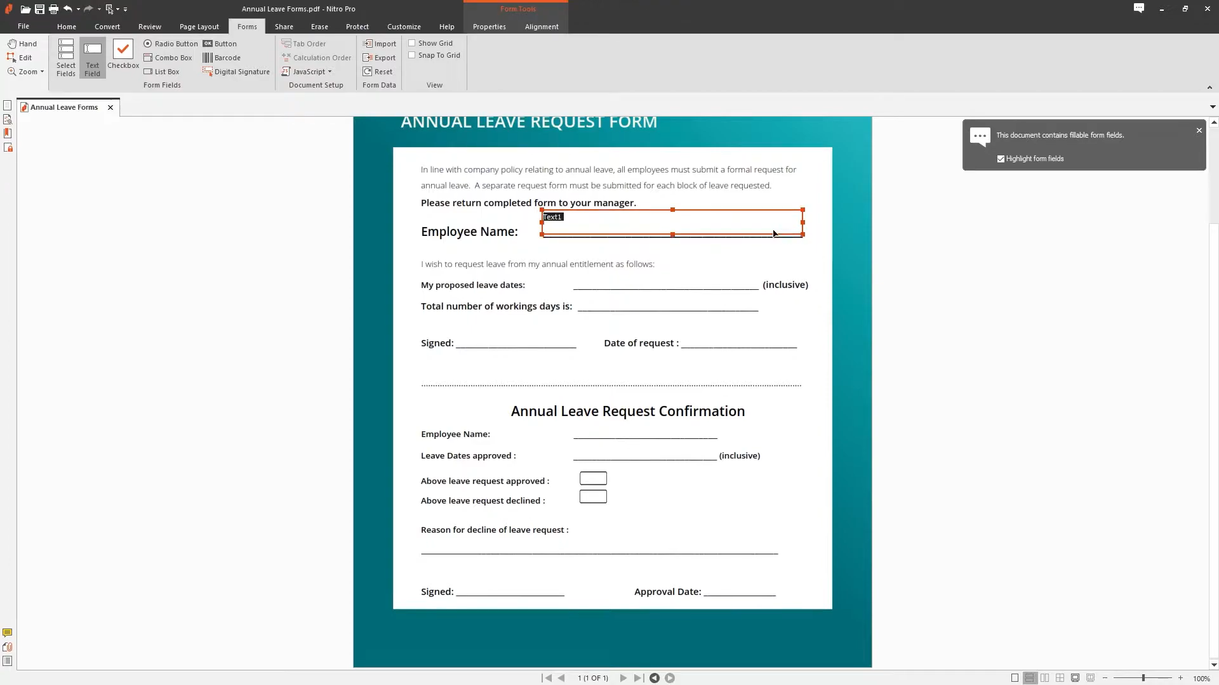Open the select tool dropdown in title bar
The width and height of the screenshot is (1219, 685).
click(x=117, y=9)
